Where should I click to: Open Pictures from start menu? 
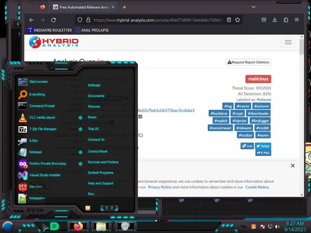94,106
